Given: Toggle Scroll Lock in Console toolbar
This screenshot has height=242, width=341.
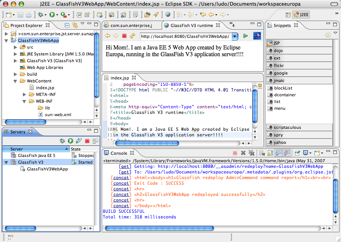Looking at the screenshot, I should pos(270,153).
